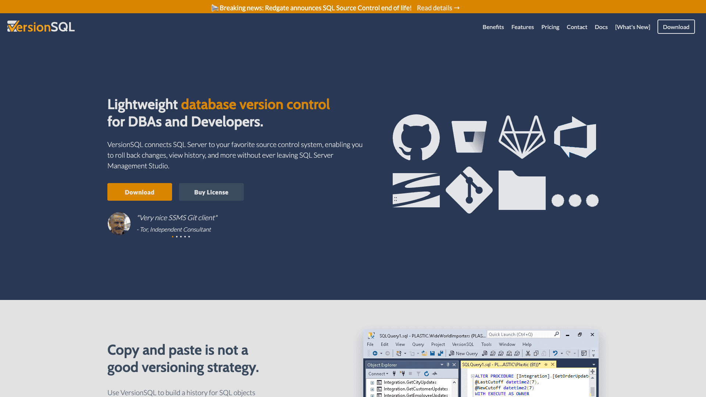
Task: Open the Docs nav item
Action: (601, 27)
